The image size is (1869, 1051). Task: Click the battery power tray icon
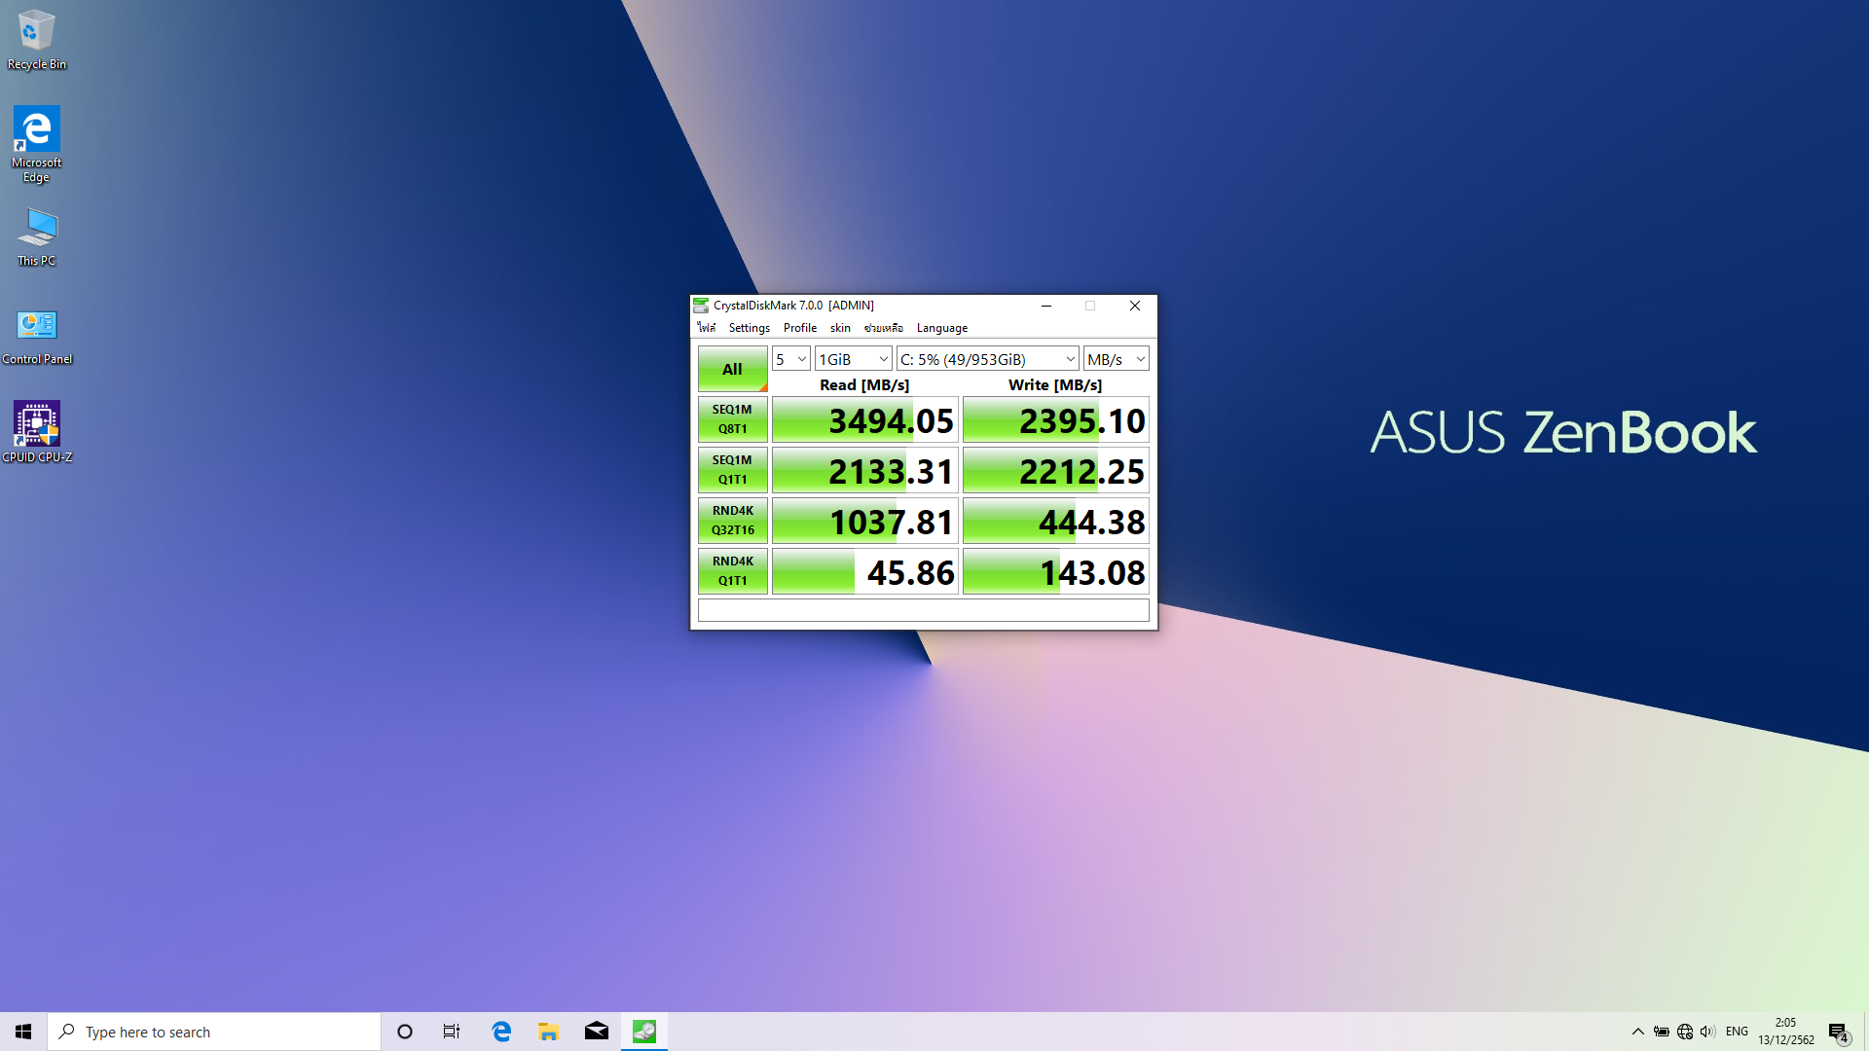(x=1662, y=1032)
